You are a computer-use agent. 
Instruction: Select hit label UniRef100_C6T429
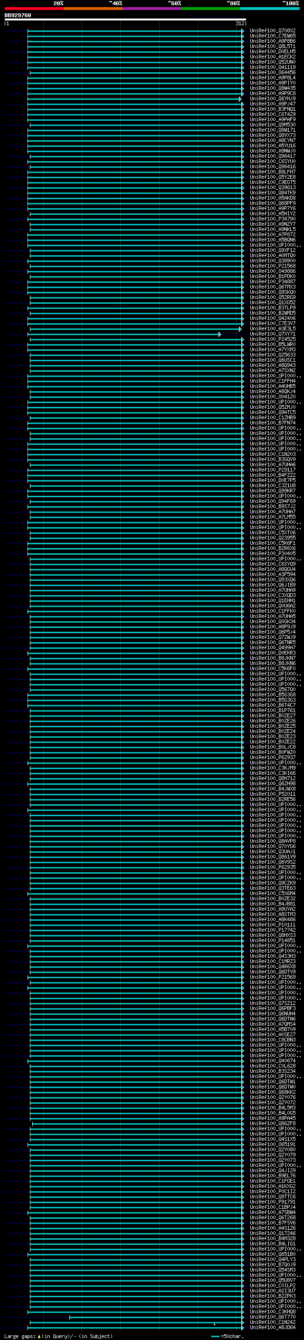click(273, 115)
